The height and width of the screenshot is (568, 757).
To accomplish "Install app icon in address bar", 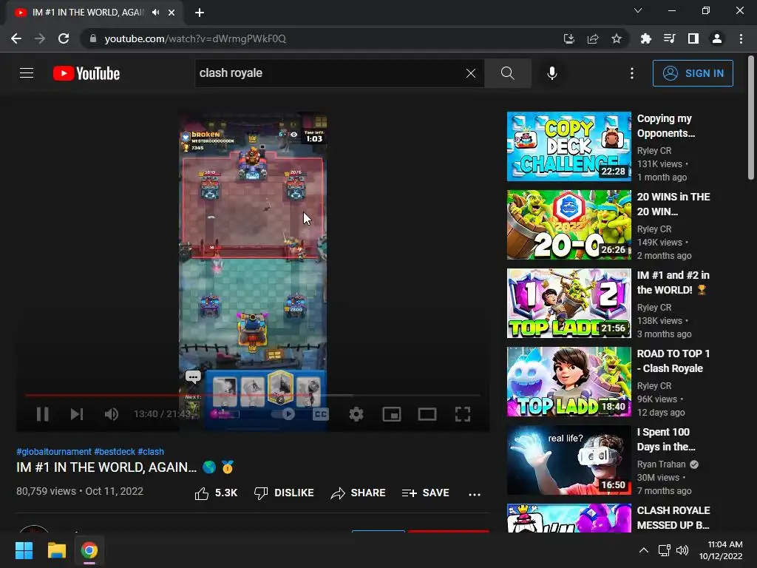I will pyautogui.click(x=568, y=38).
